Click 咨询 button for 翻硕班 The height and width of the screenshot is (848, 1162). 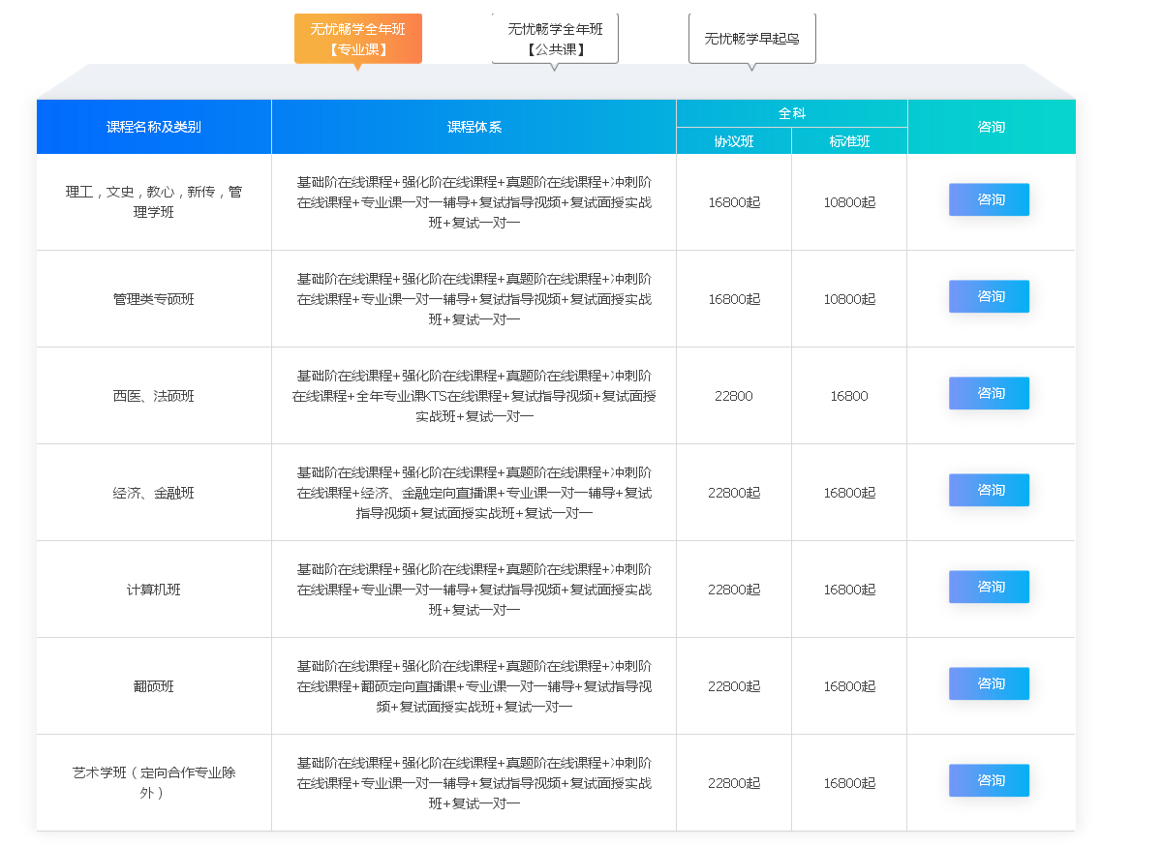point(989,683)
